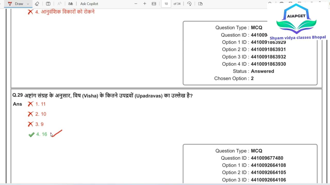Select the Erase tool

37,4
